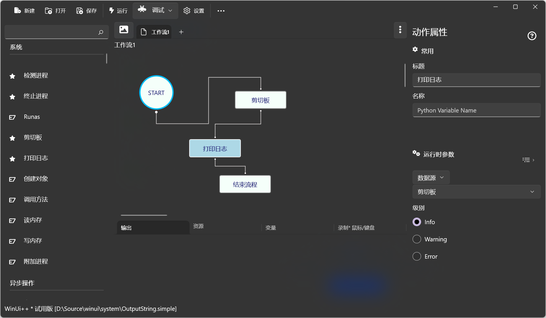
Task: Click the 保存 save button
Action: click(86, 11)
